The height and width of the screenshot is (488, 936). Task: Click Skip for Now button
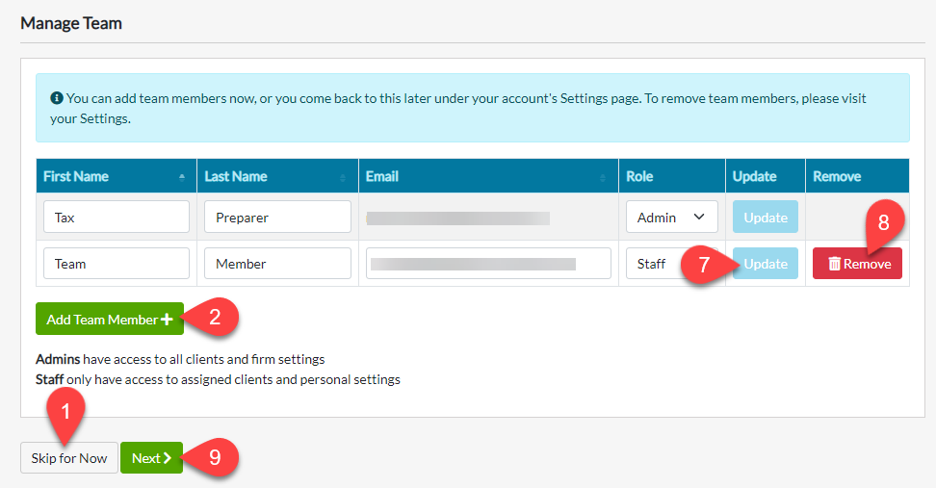(x=69, y=458)
